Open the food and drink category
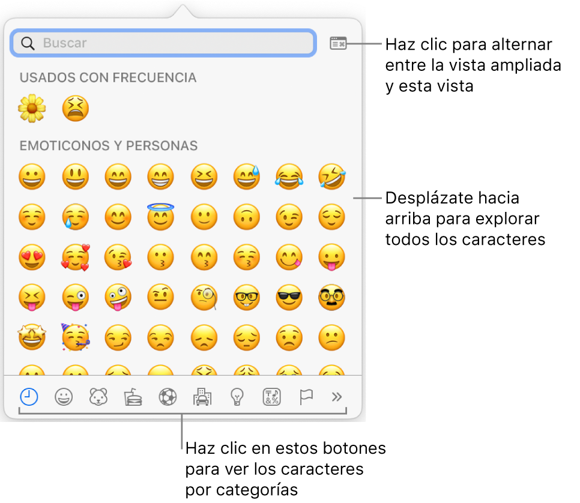This screenshot has width=580, height=503. click(133, 397)
